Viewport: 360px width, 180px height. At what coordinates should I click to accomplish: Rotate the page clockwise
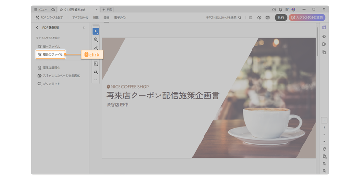pyautogui.click(x=324, y=149)
